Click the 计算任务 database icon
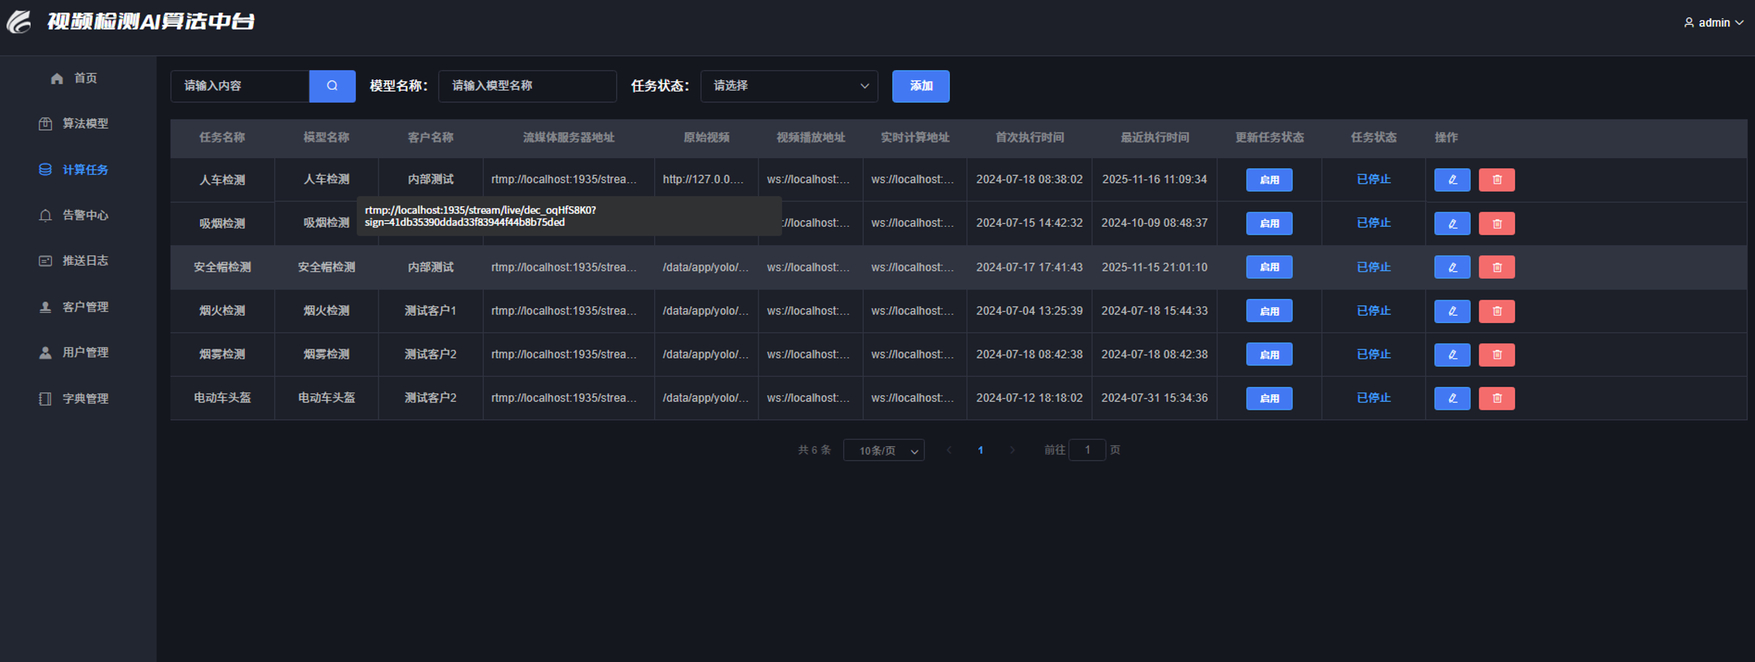 (x=45, y=169)
